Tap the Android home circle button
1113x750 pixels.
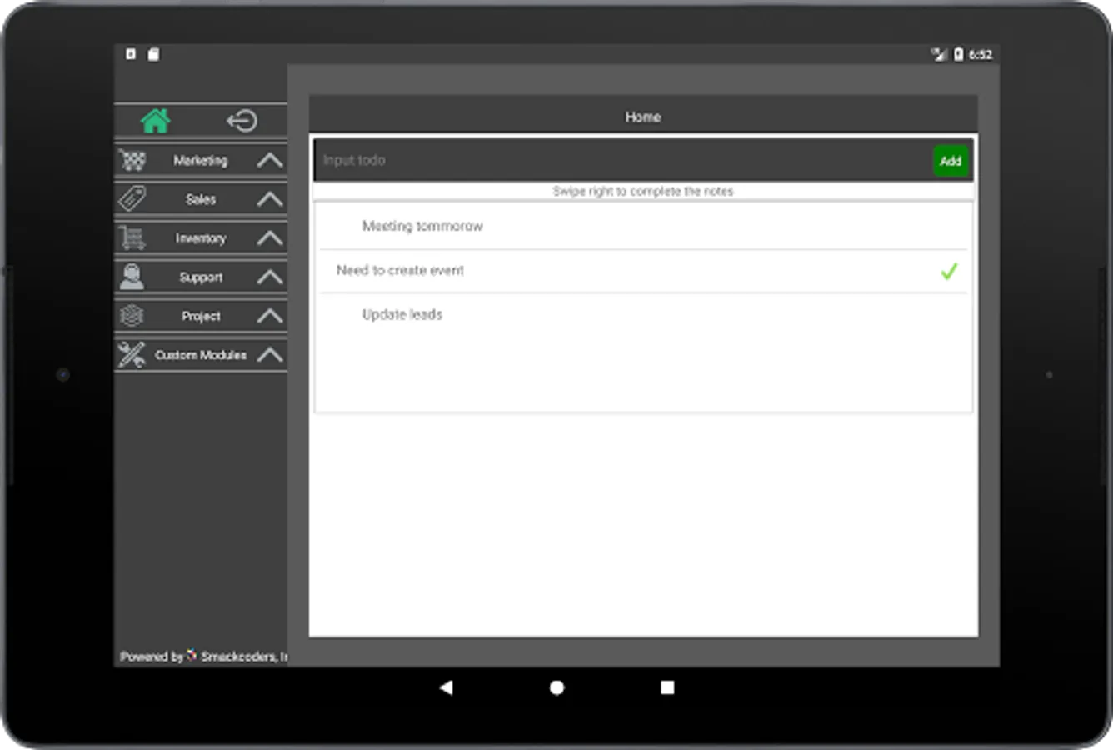click(556, 687)
